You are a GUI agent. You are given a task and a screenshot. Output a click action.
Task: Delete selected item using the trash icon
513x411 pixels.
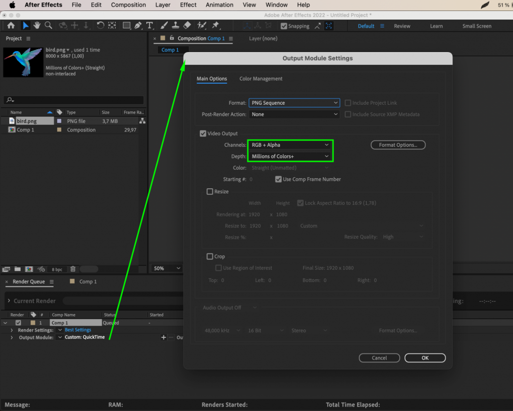pyautogui.click(x=73, y=269)
